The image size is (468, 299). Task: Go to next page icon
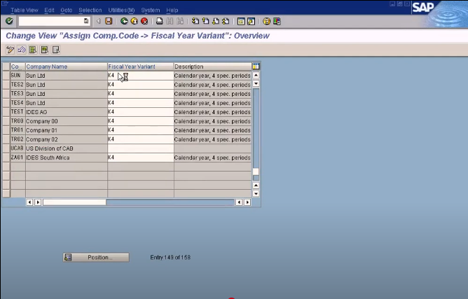(216, 21)
